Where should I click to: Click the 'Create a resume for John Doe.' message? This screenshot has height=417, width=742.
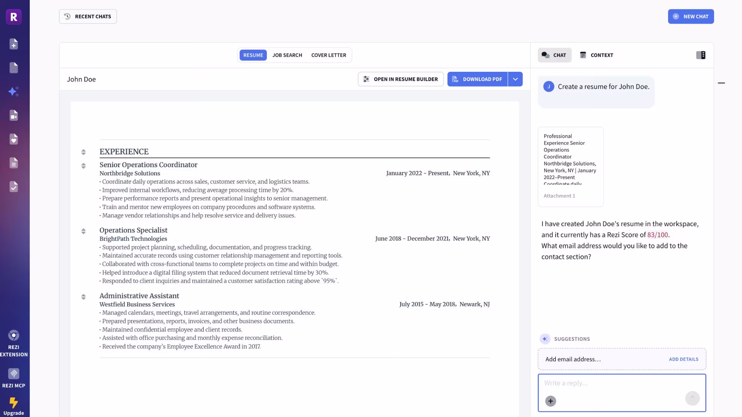pyautogui.click(x=603, y=87)
